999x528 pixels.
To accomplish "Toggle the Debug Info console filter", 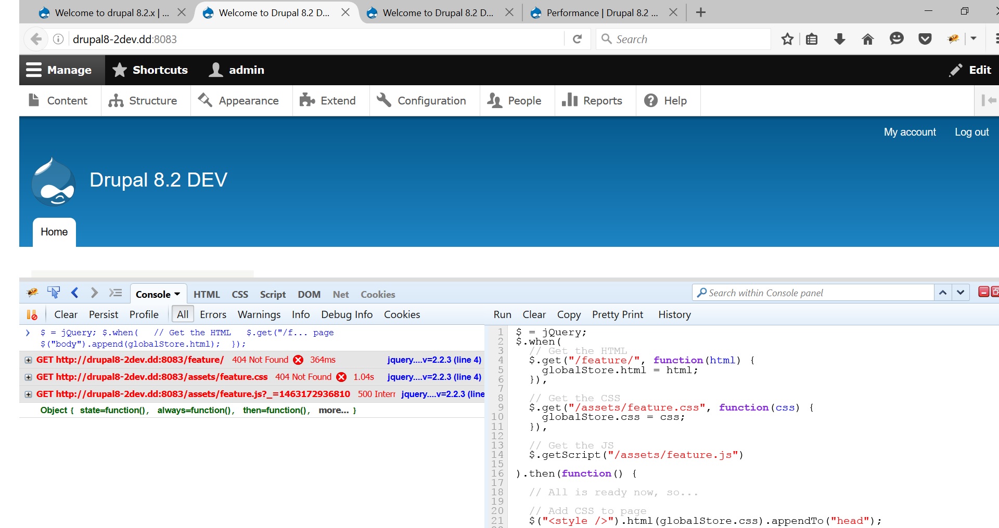I will tap(347, 314).
